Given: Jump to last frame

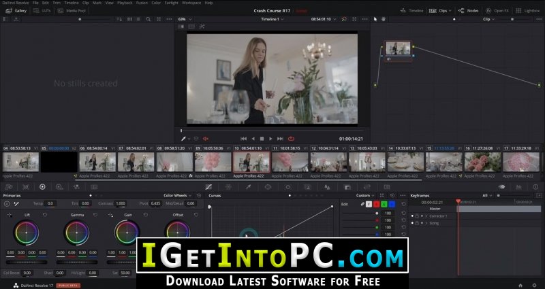Looking at the screenshot, I should pyautogui.click(x=280, y=139).
